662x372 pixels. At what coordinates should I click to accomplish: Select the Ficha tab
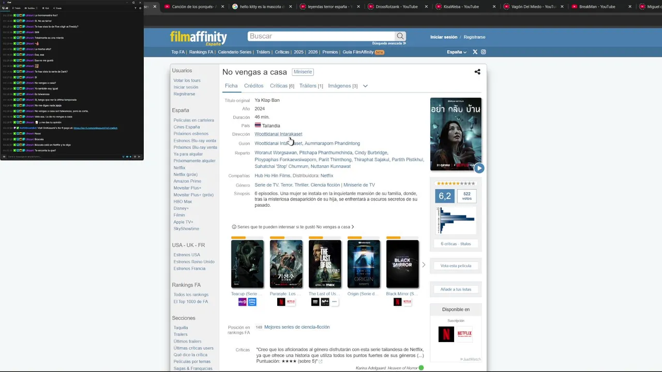click(x=231, y=86)
